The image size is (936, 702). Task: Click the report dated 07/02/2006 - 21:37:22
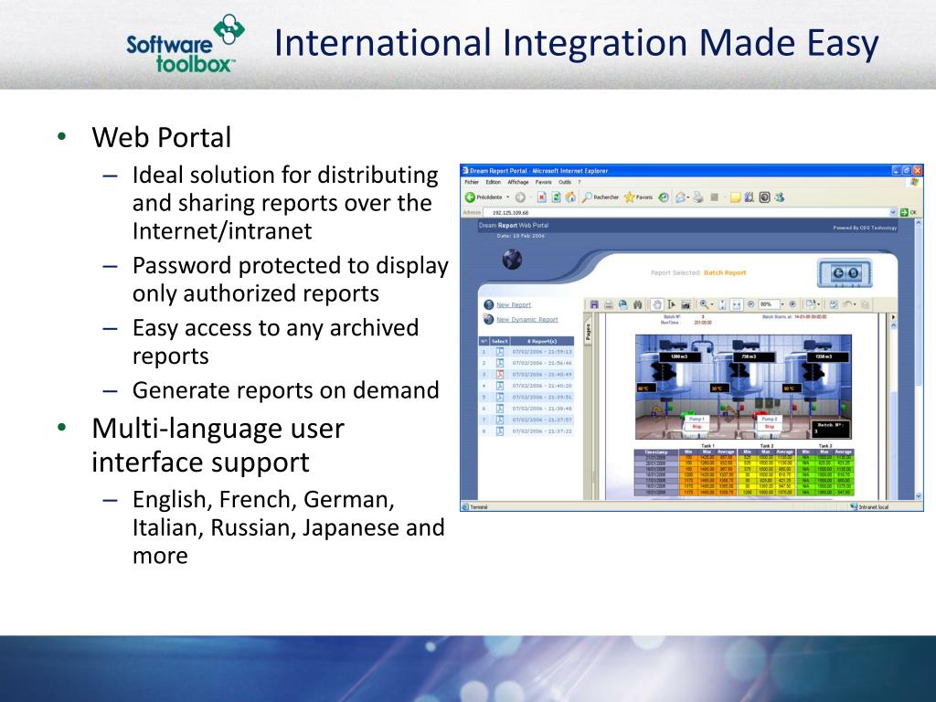pos(541,431)
